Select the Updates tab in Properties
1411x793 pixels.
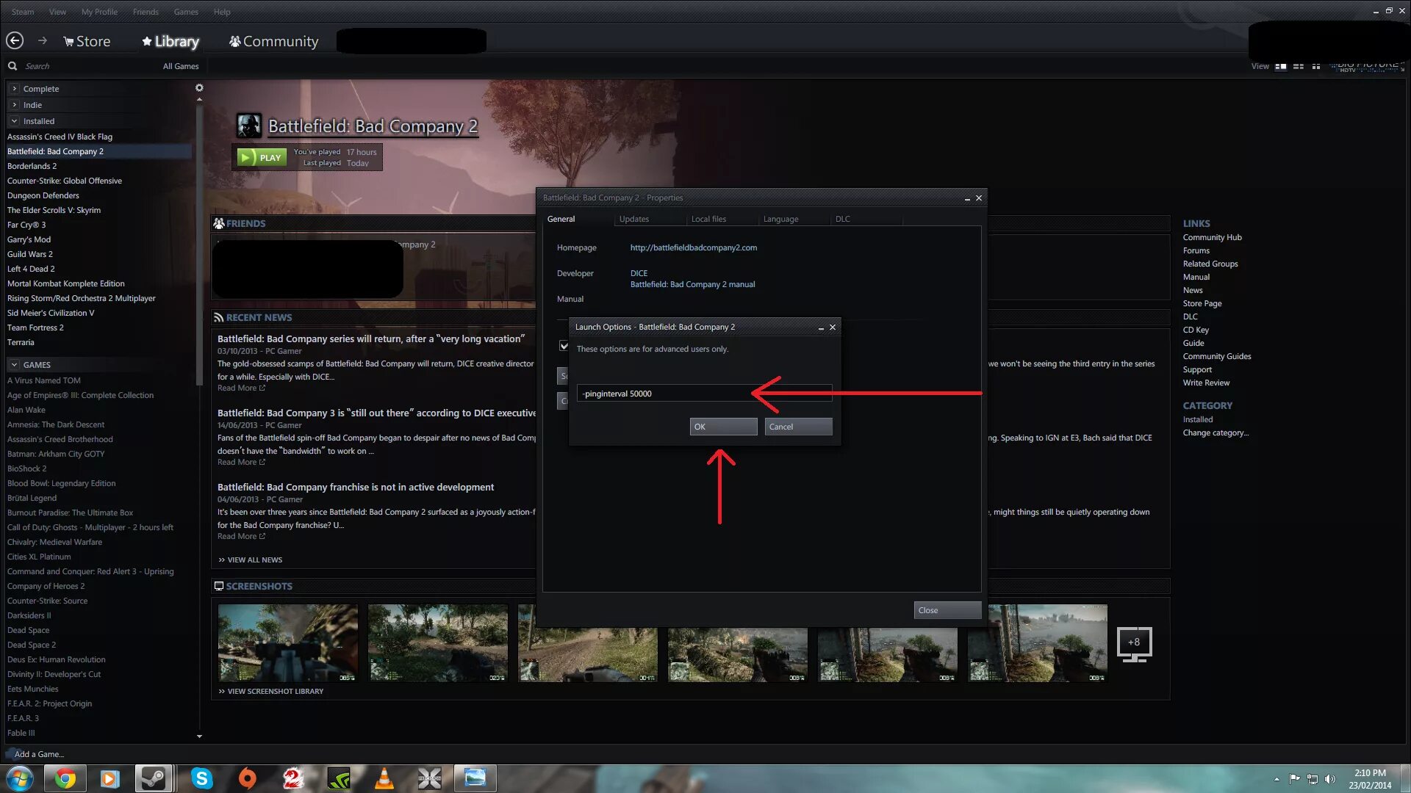tap(635, 219)
